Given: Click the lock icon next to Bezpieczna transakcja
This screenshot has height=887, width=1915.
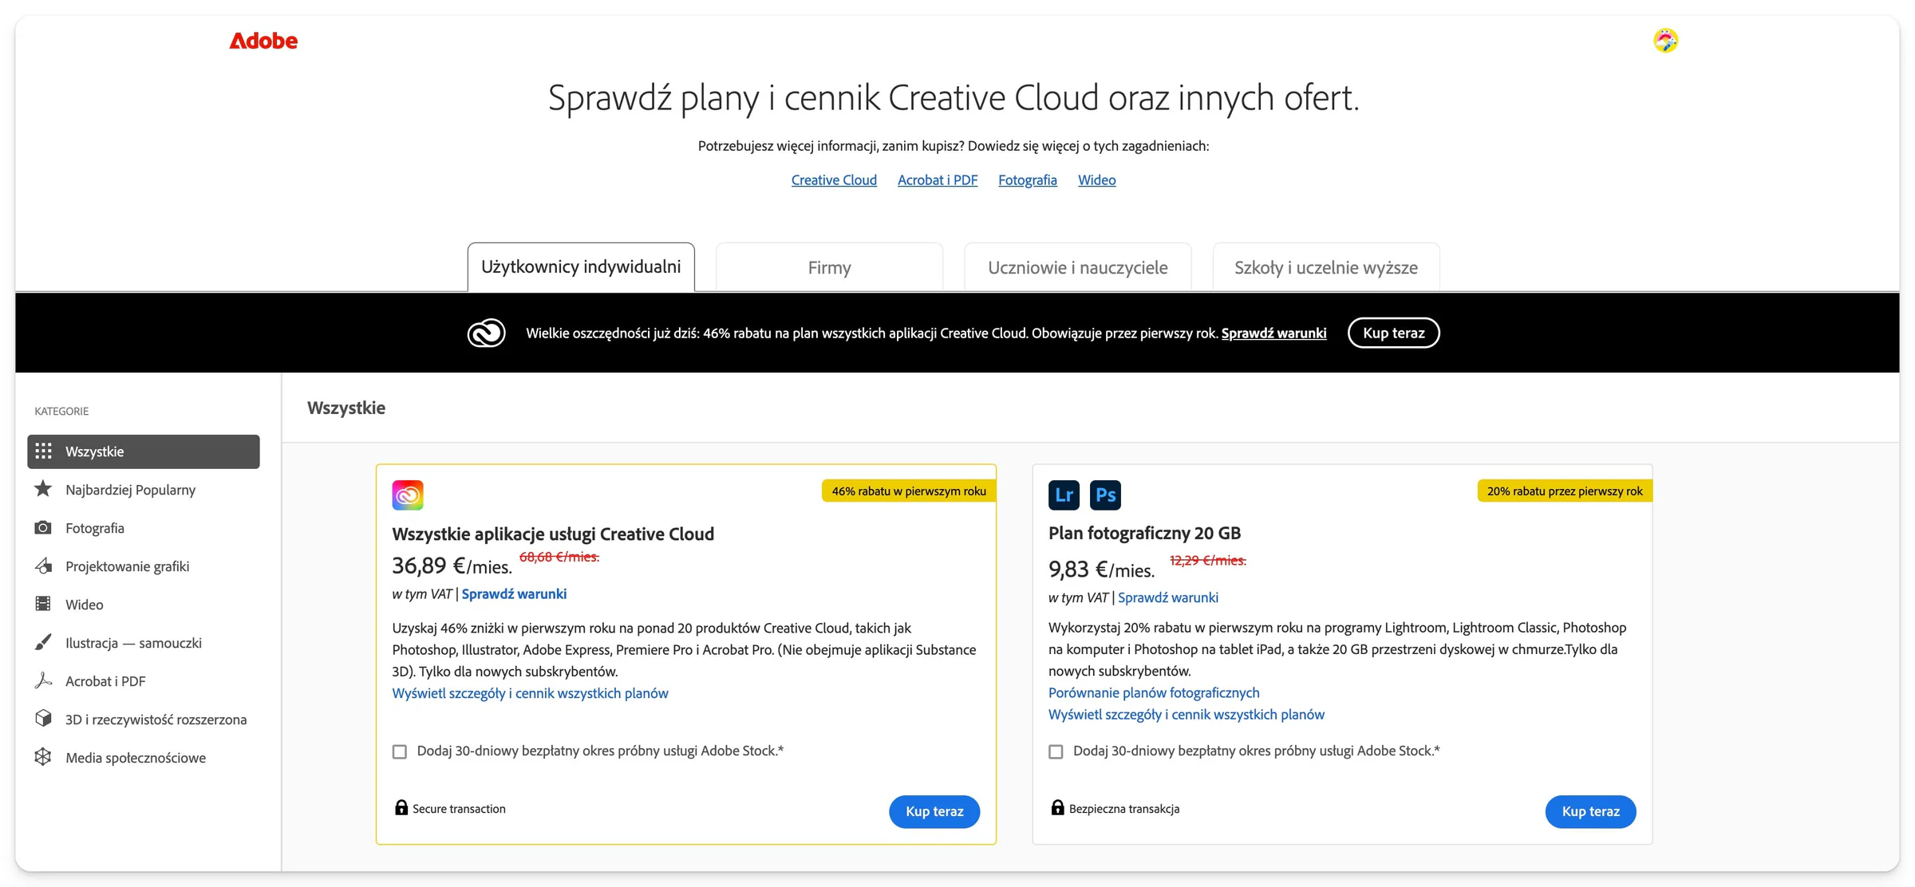Looking at the screenshot, I should (1057, 807).
